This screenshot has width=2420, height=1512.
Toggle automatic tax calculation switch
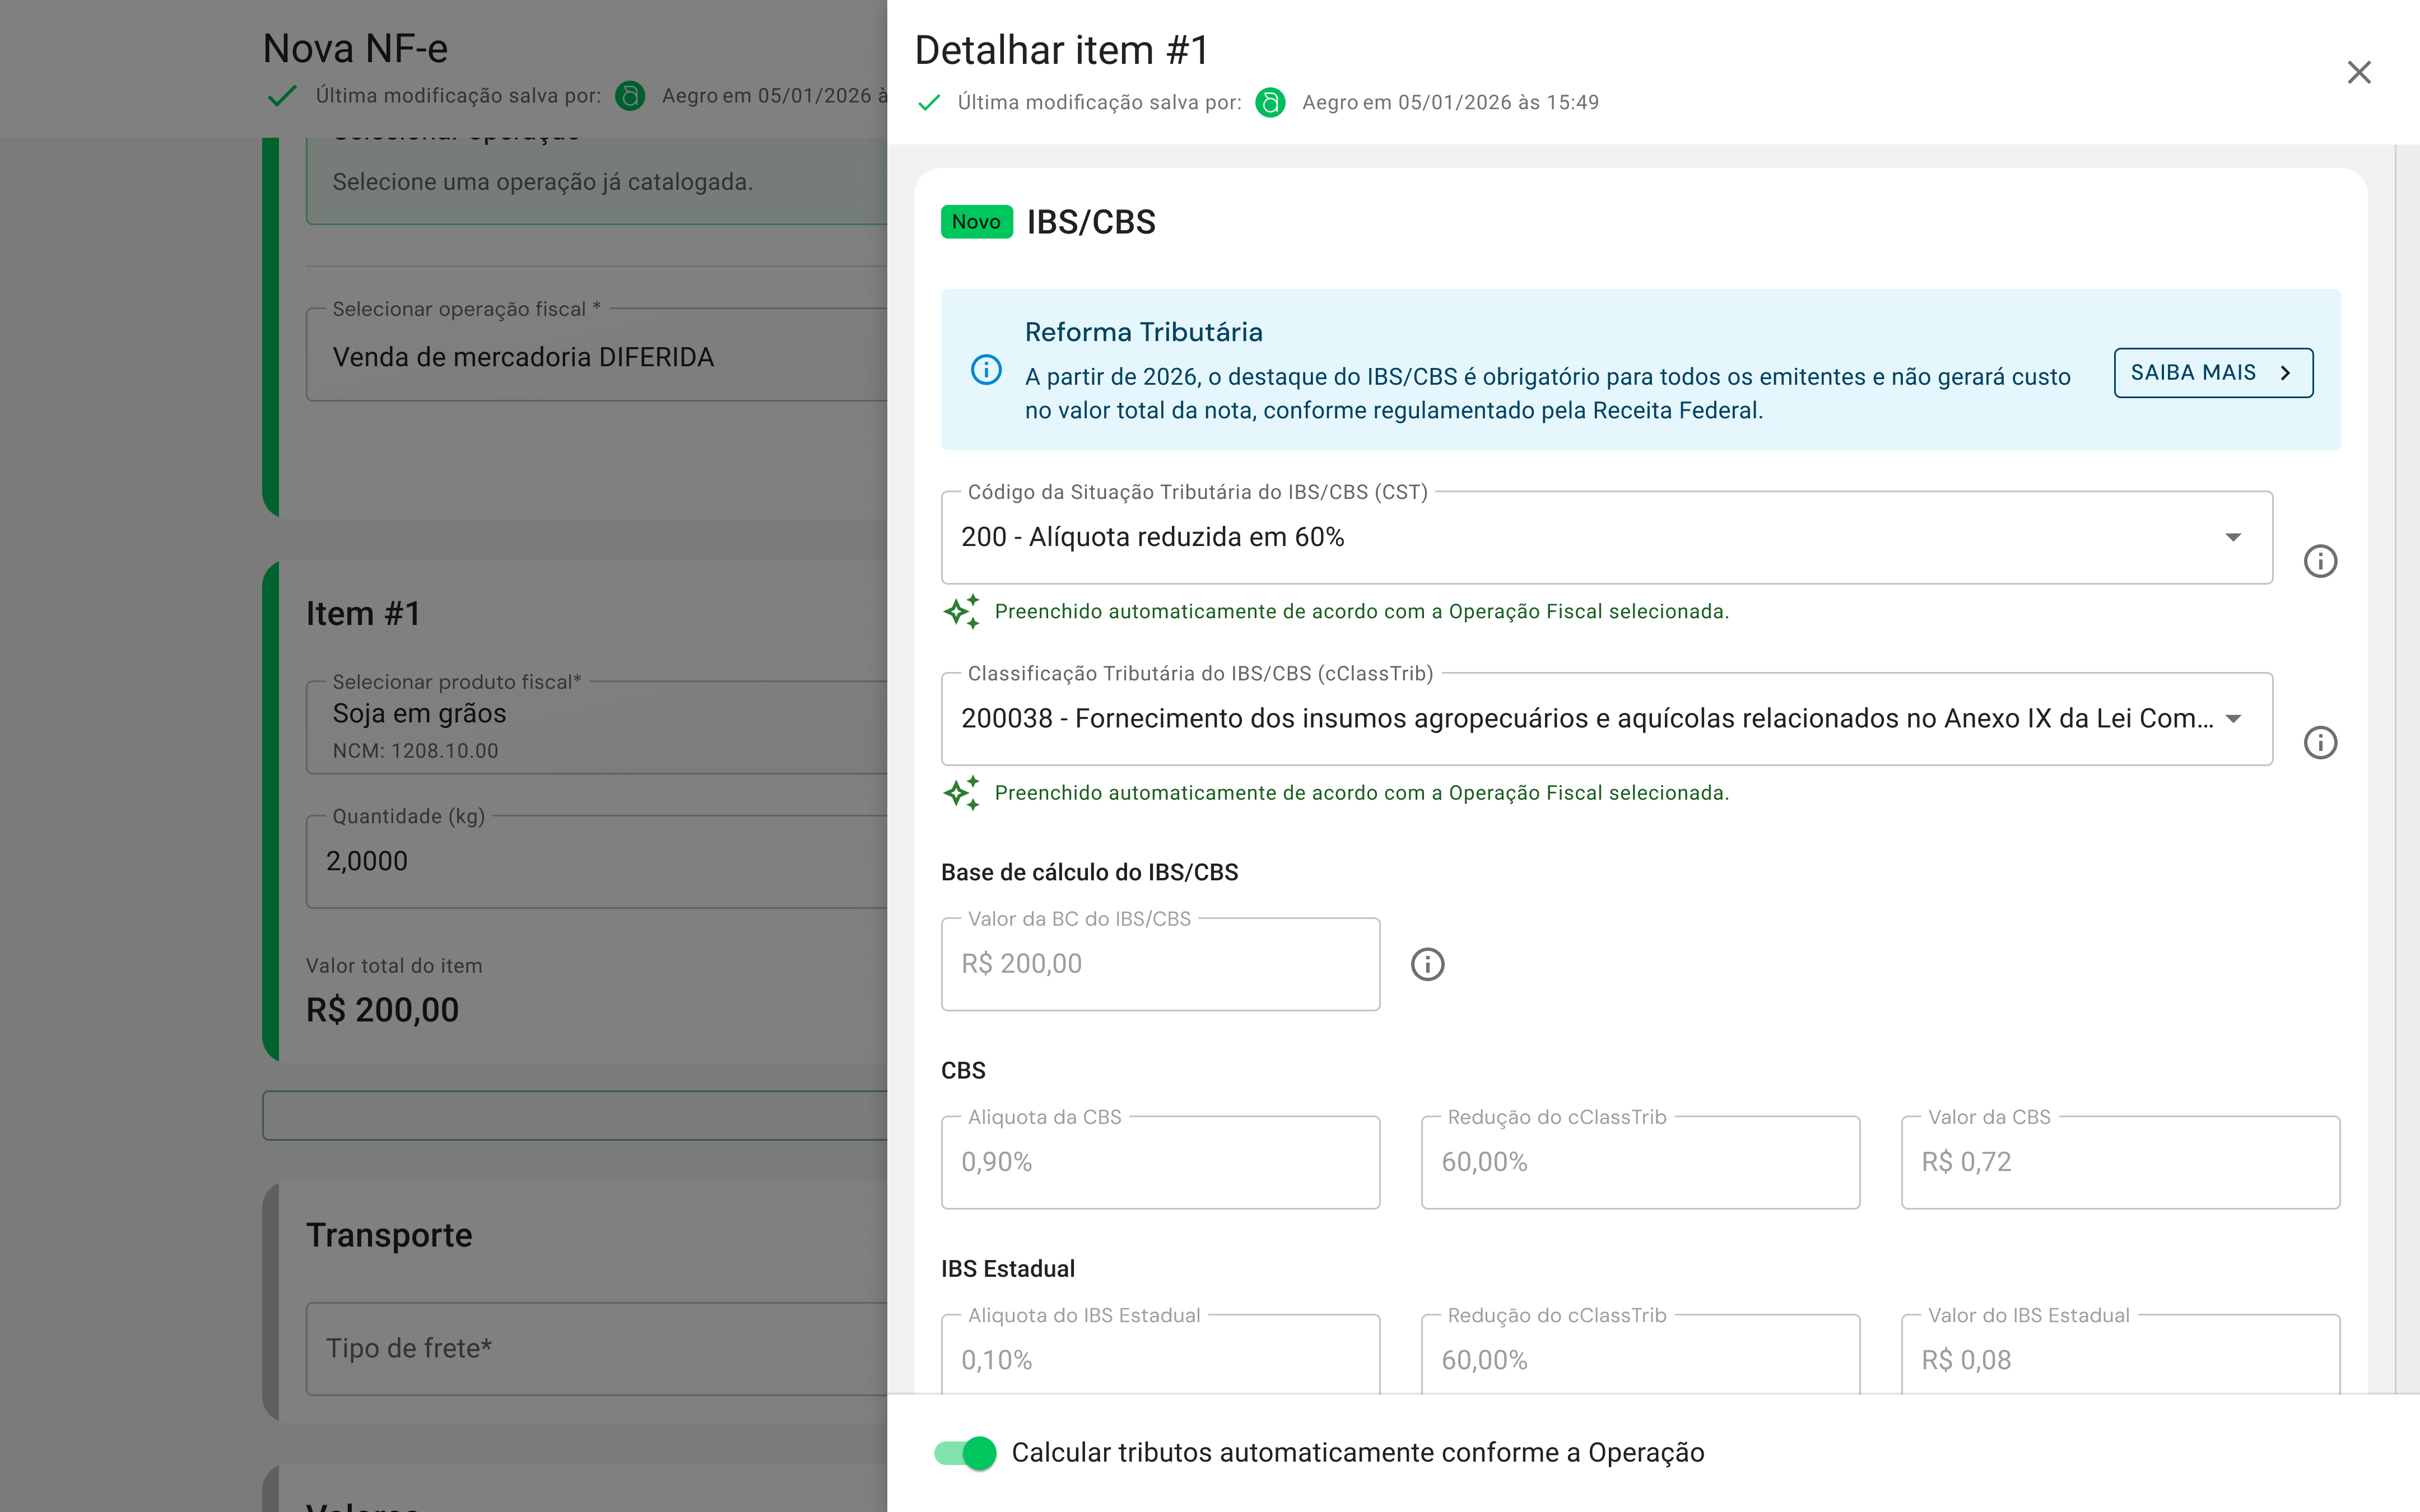click(x=965, y=1452)
